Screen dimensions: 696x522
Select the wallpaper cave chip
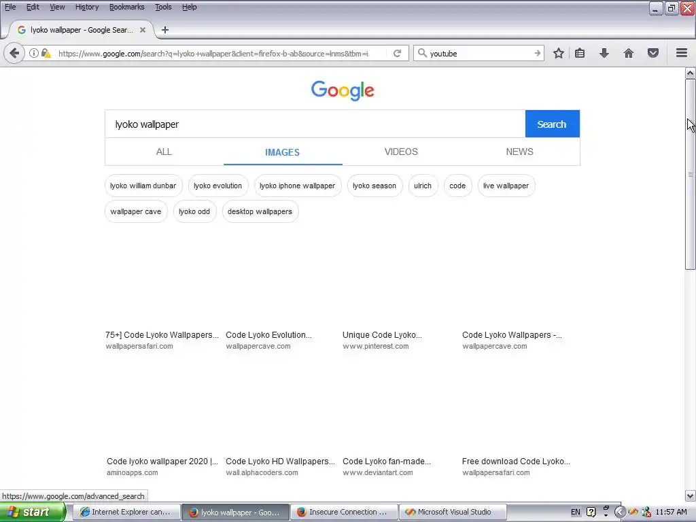[136, 212]
